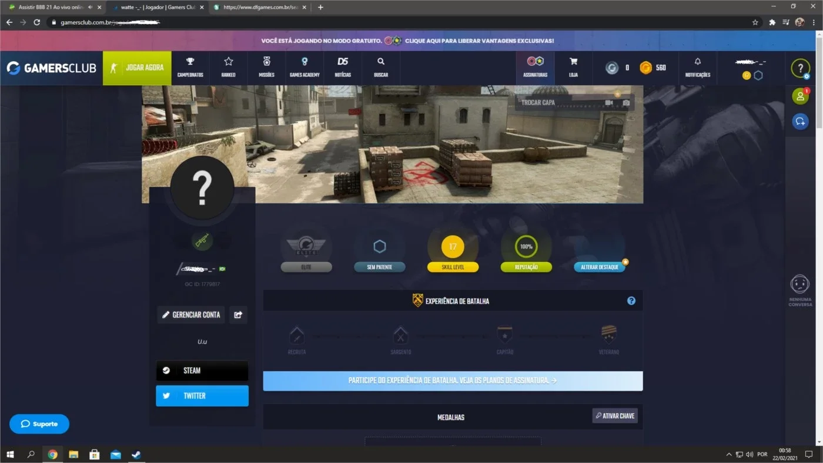This screenshot has height=463, width=823.
Task: Click the Veterano rank badge
Action: click(x=609, y=335)
